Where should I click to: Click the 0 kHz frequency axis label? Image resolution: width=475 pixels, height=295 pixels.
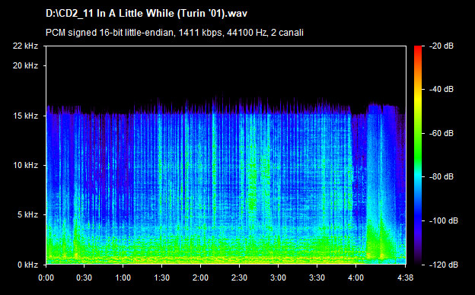27,265
